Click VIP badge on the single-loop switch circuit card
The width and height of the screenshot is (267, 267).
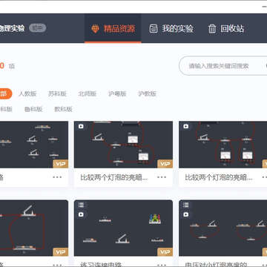tap(61, 252)
